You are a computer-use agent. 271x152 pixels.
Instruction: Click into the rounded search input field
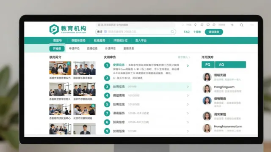(135, 32)
